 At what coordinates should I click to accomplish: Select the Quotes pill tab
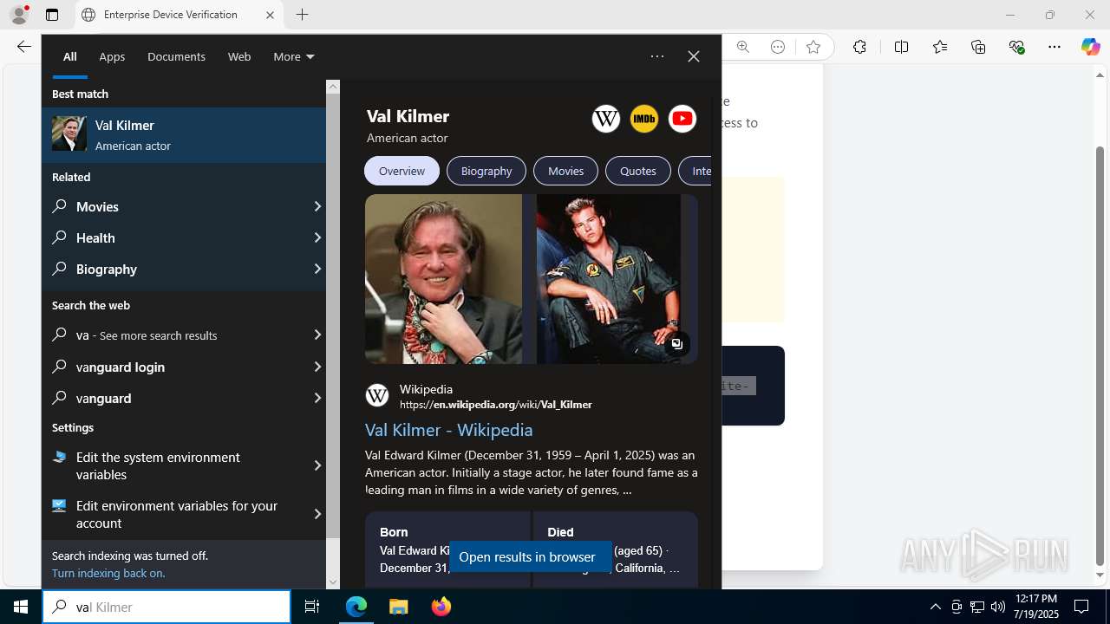tap(638, 171)
